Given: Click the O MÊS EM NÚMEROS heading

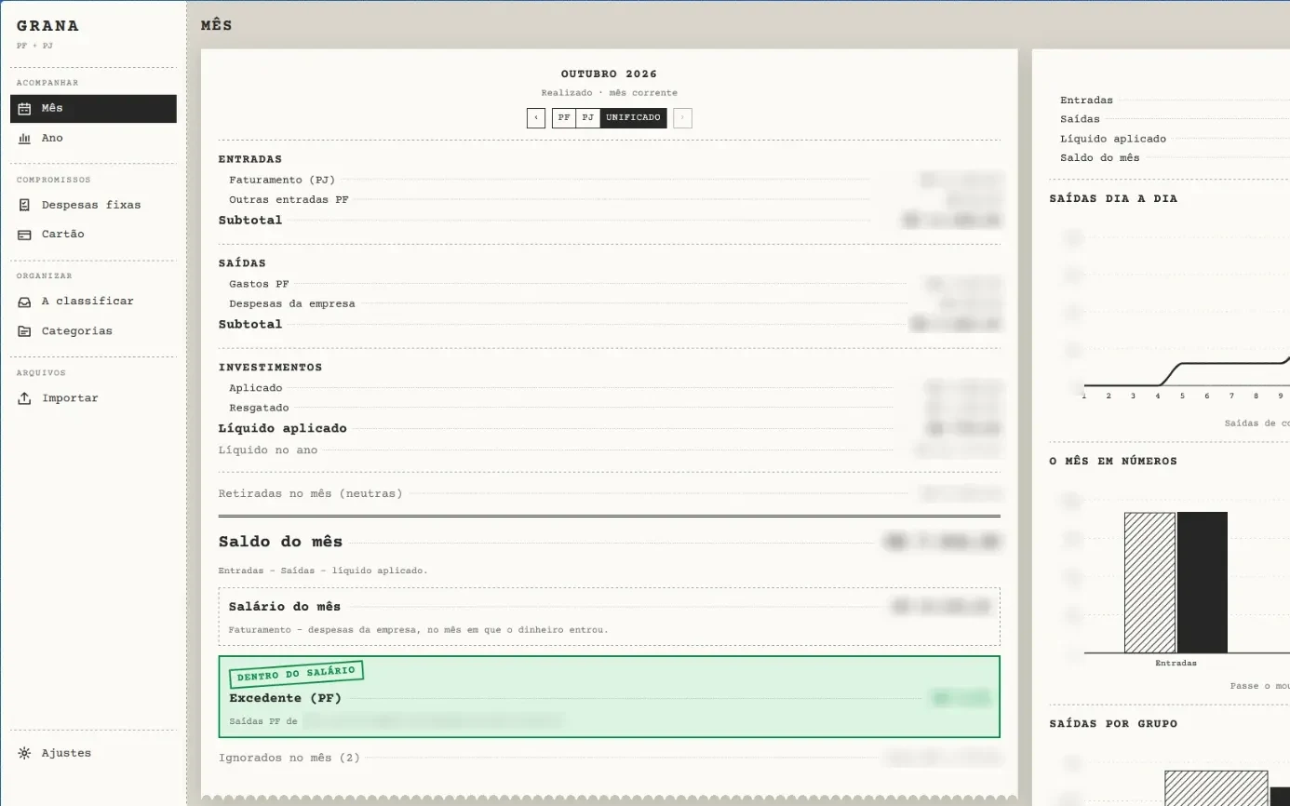Looking at the screenshot, I should pos(1113,461).
